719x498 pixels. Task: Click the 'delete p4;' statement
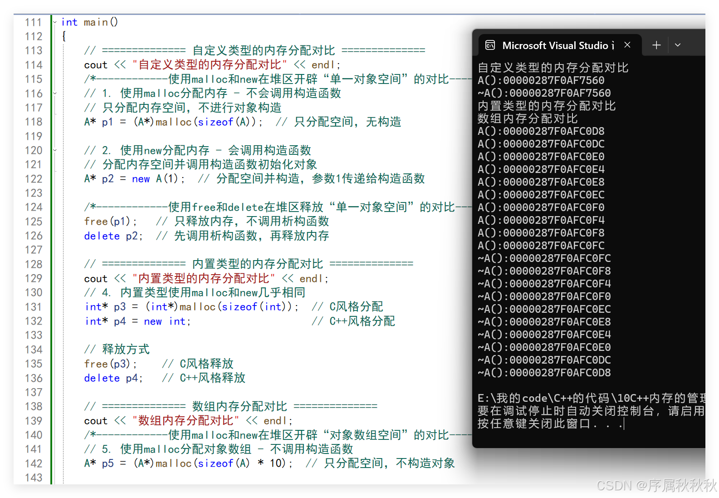coord(113,378)
